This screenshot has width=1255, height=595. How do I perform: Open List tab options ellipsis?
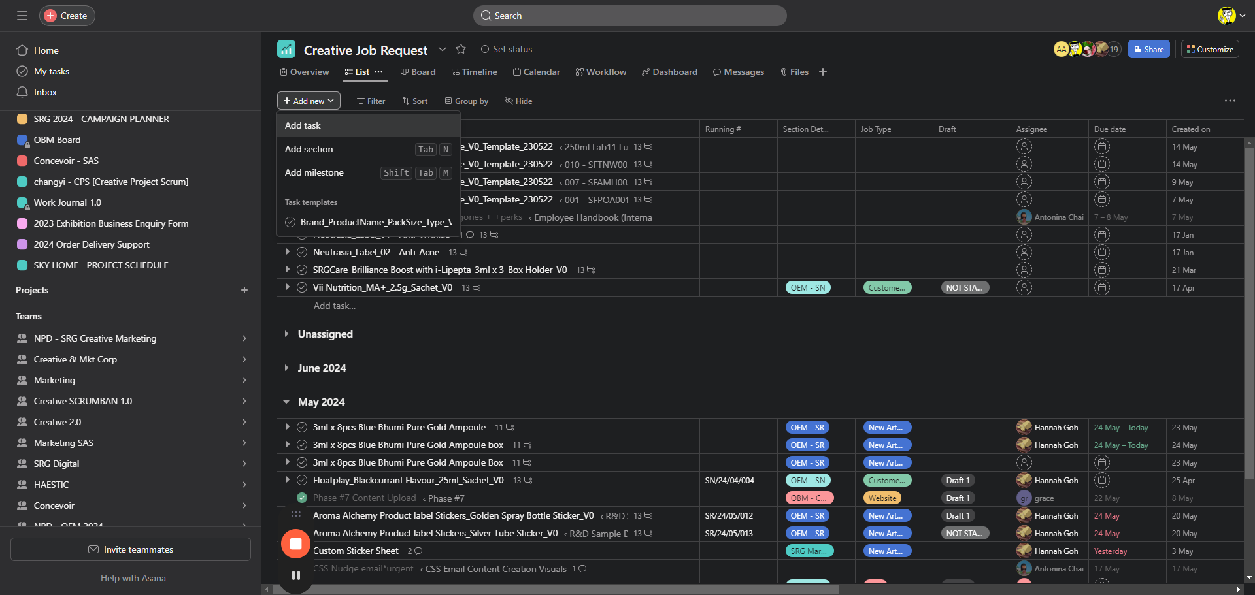378,72
